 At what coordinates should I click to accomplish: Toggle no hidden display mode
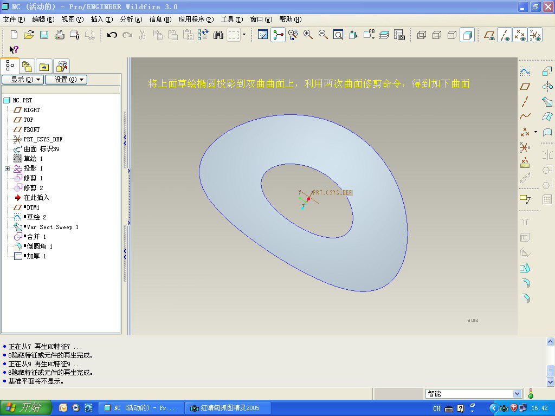(452, 35)
